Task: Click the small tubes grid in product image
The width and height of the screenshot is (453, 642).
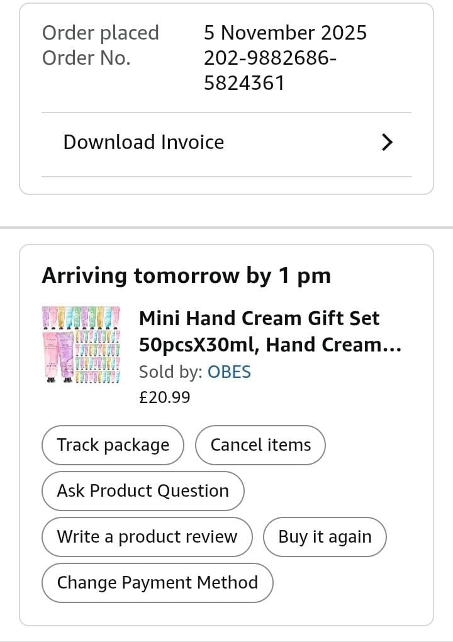Action: (98, 357)
